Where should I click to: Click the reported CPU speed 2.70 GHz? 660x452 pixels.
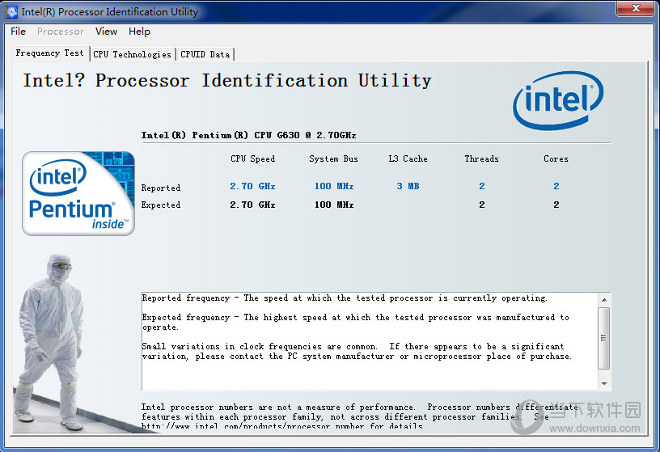point(252,186)
